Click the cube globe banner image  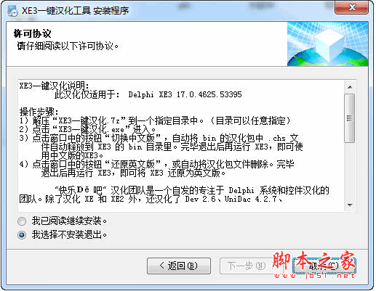pyautogui.click(x=327, y=44)
